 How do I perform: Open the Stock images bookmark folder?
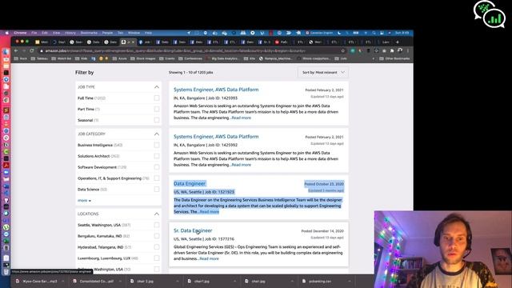click(x=143, y=58)
